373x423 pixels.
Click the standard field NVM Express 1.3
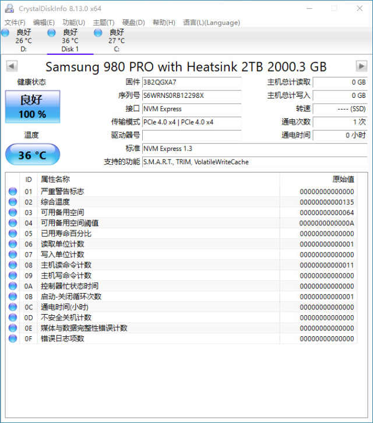tap(255, 149)
